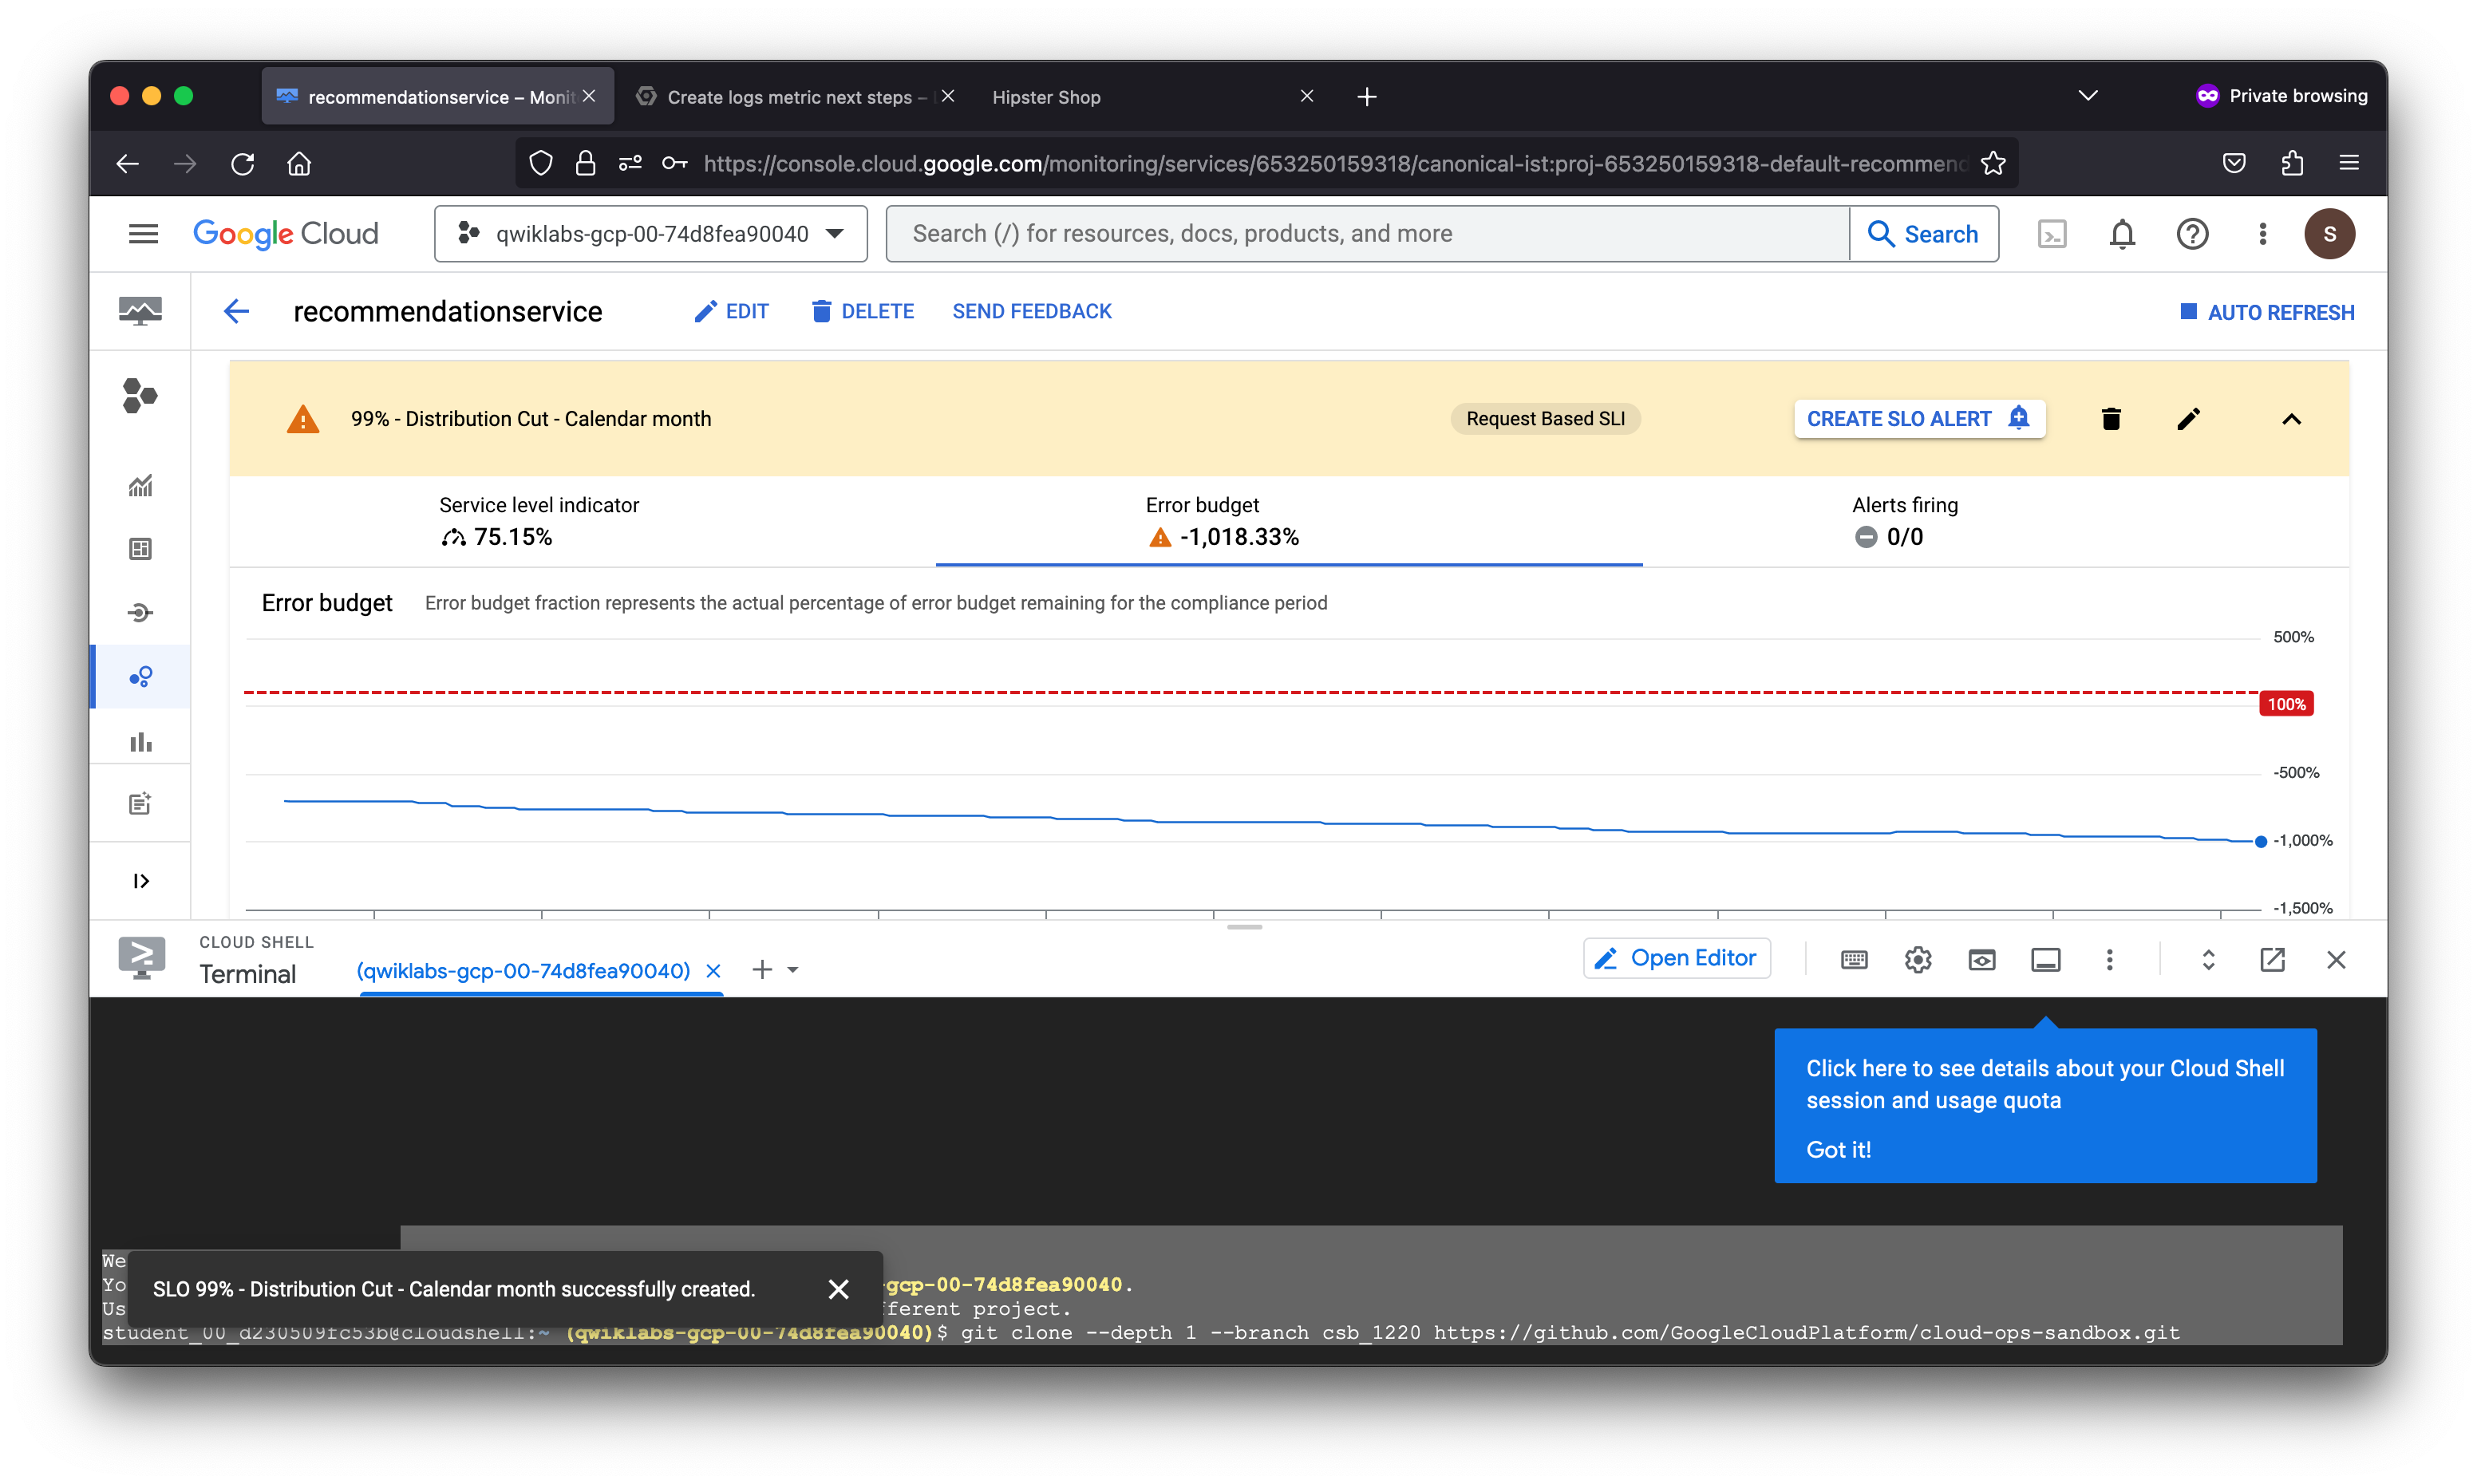Screen dimensions: 2477x1484
Task: Click SEND FEEDBACK
Action: pyautogui.click(x=1032, y=311)
